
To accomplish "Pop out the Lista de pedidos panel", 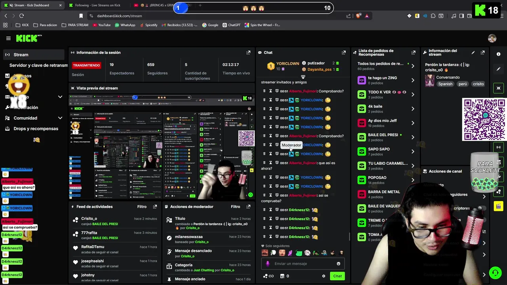I will (414, 52).
